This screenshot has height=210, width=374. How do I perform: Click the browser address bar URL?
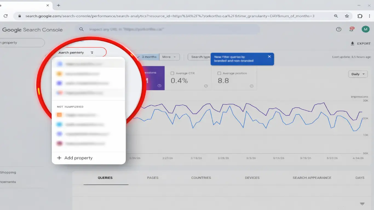pyautogui.click(x=170, y=16)
